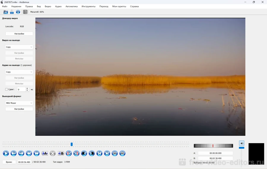Expand the video output Copy dropdown
The image size is (267, 169).
pos(19,47)
